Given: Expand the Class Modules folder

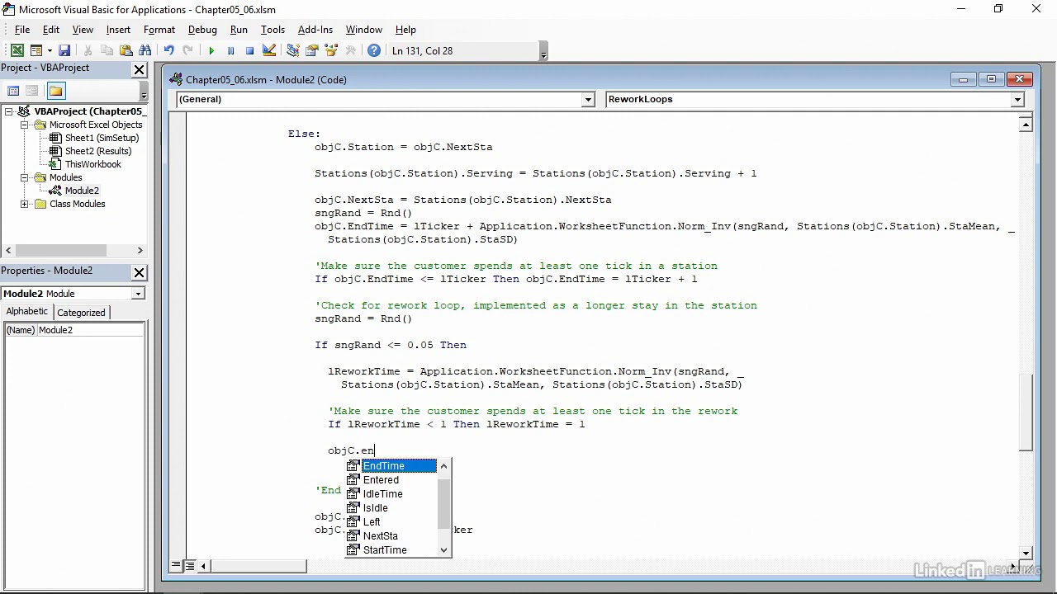Looking at the screenshot, I should coord(25,204).
